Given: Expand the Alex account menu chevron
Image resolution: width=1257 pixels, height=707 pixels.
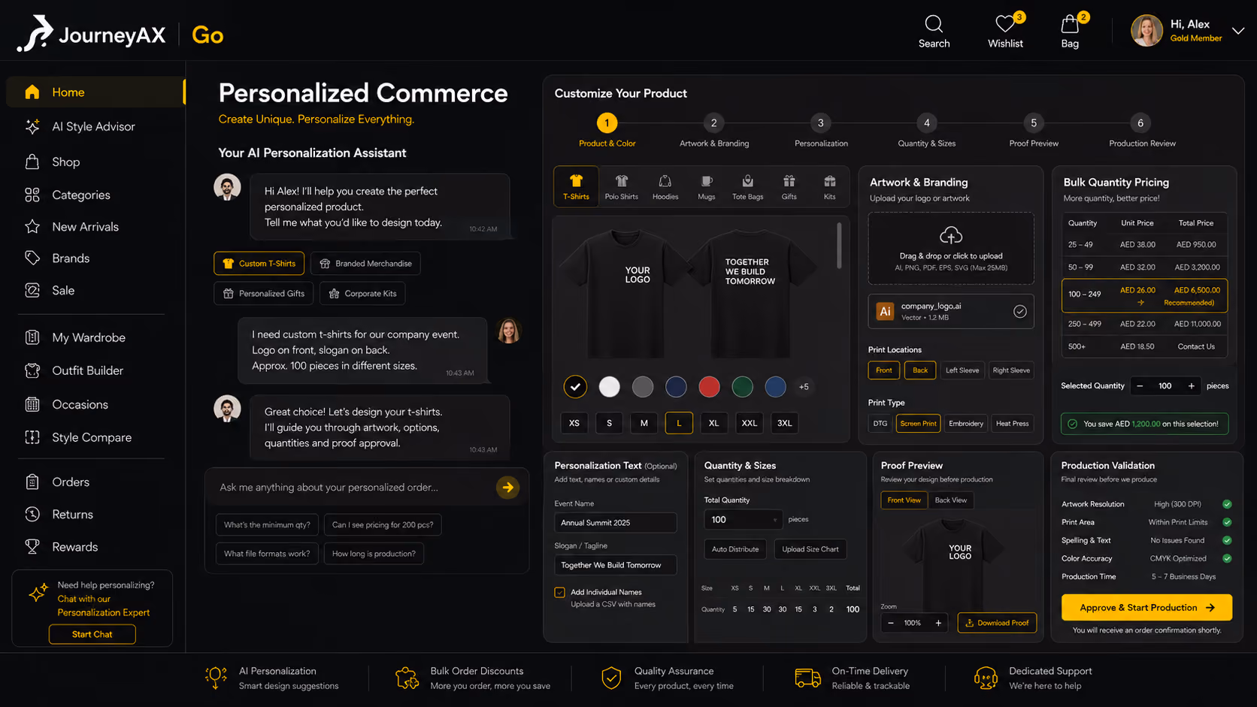Looking at the screenshot, I should point(1238,31).
